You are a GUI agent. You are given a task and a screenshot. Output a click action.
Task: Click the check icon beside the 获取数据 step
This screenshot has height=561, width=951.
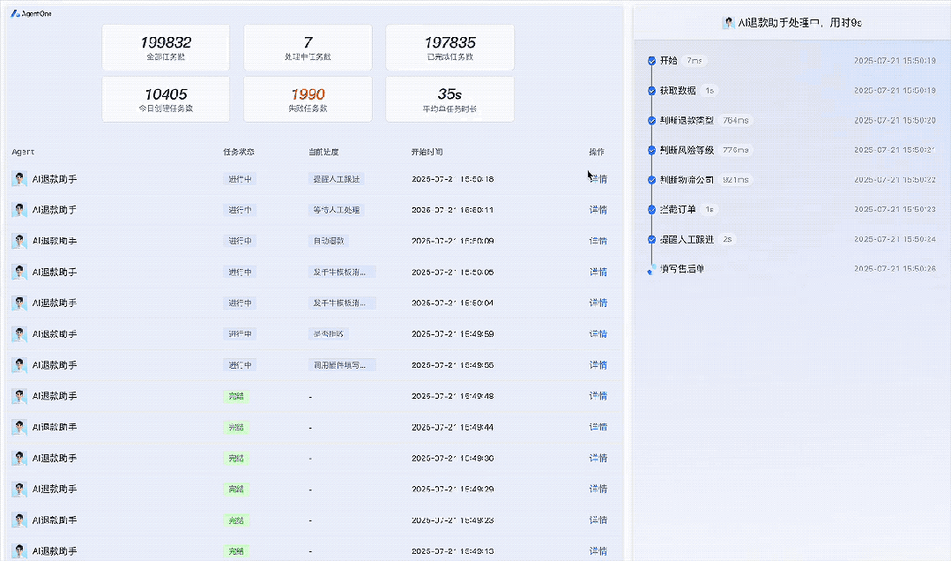[651, 91]
